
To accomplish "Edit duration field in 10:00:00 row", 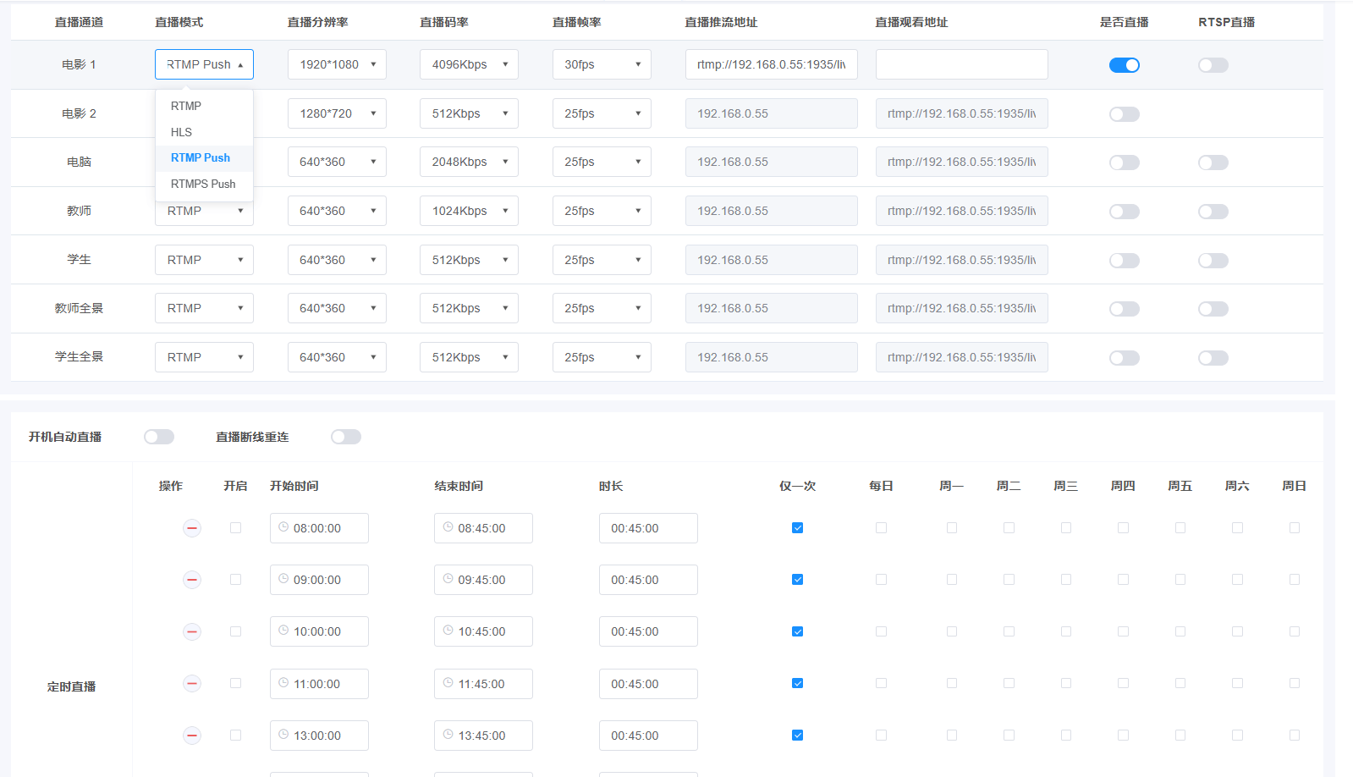I will [x=648, y=631].
